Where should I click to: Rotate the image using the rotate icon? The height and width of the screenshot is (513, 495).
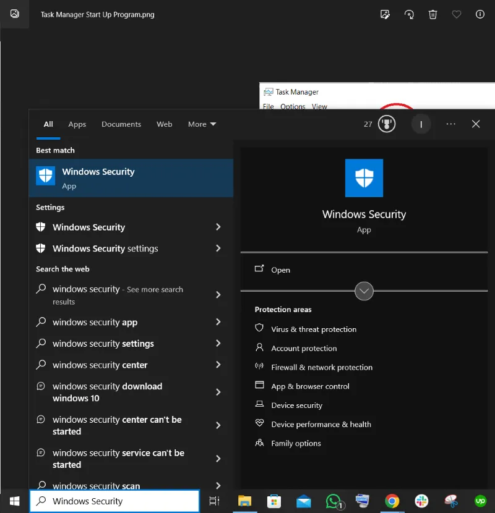click(409, 14)
